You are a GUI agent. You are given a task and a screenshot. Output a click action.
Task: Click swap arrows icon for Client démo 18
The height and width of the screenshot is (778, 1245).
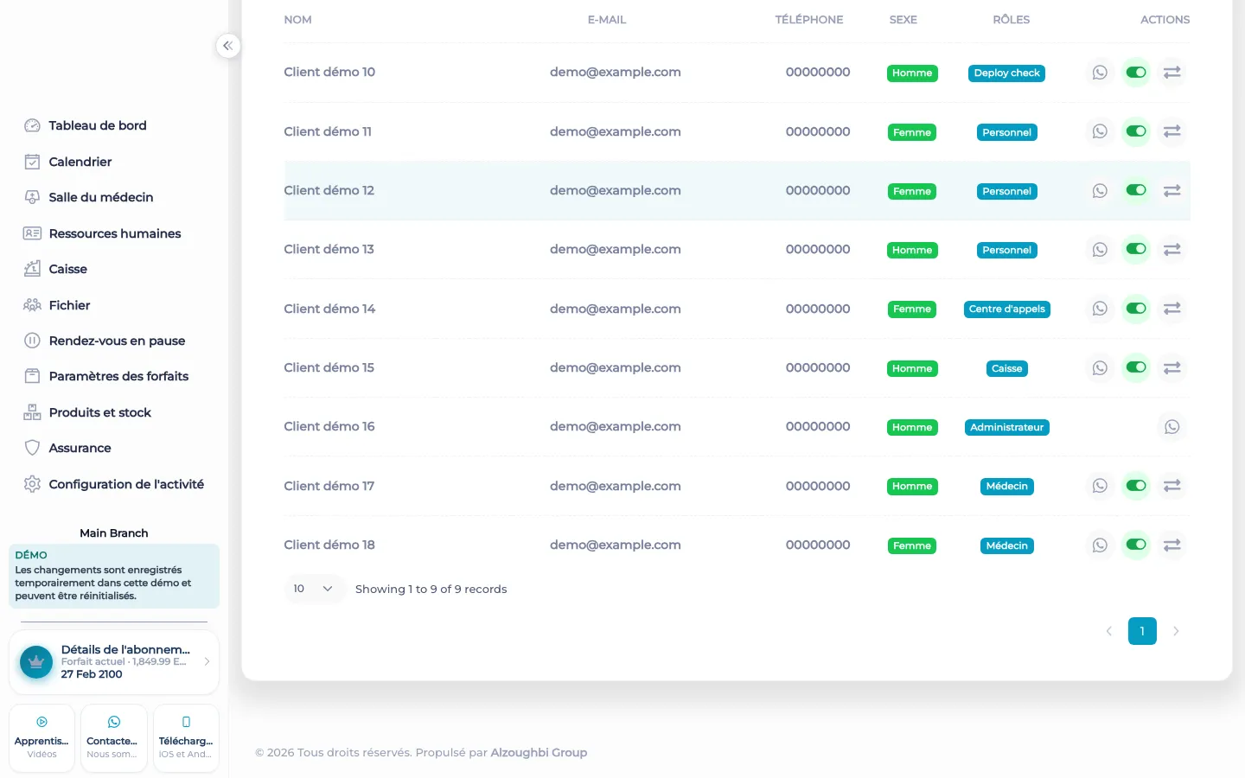coord(1172,545)
